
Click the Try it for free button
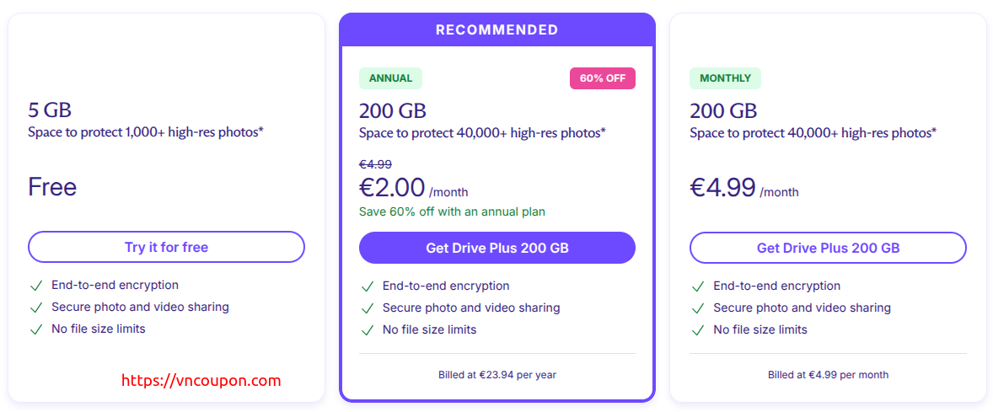(x=166, y=247)
